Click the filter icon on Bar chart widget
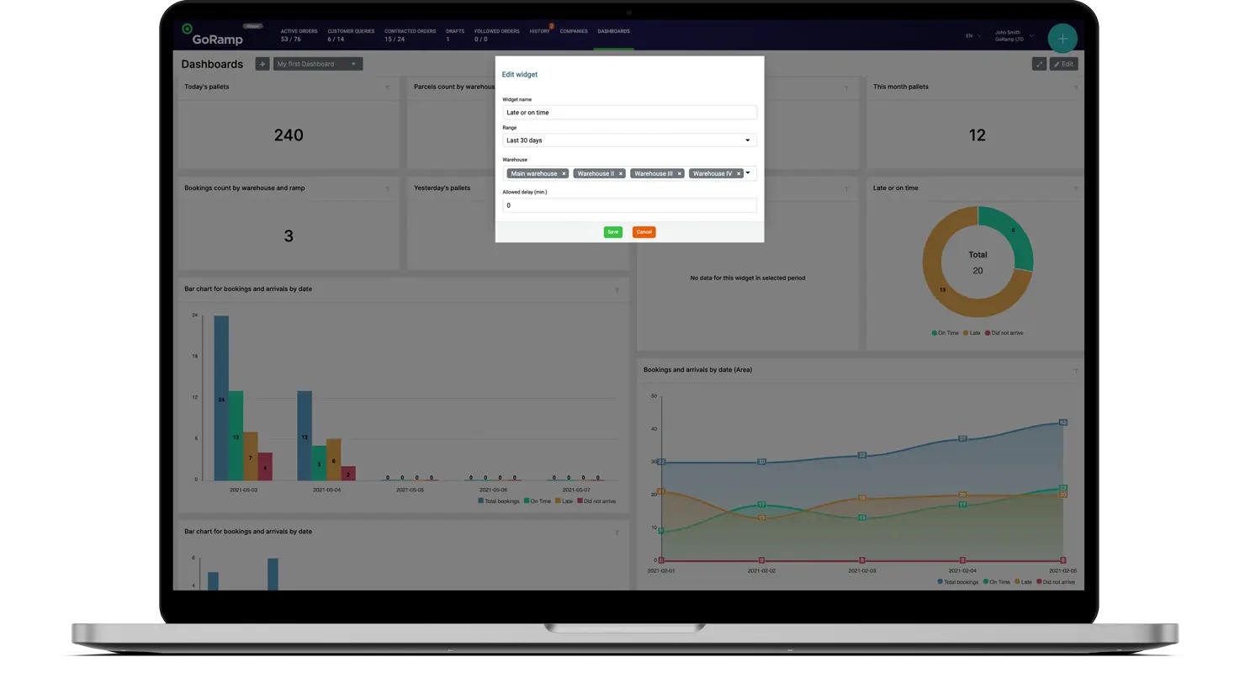The image size is (1245, 673). [x=617, y=289]
